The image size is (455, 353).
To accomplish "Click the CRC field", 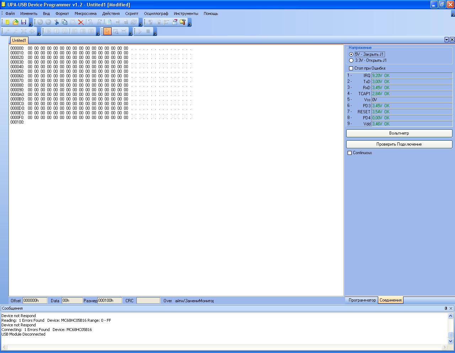I will (148, 300).
